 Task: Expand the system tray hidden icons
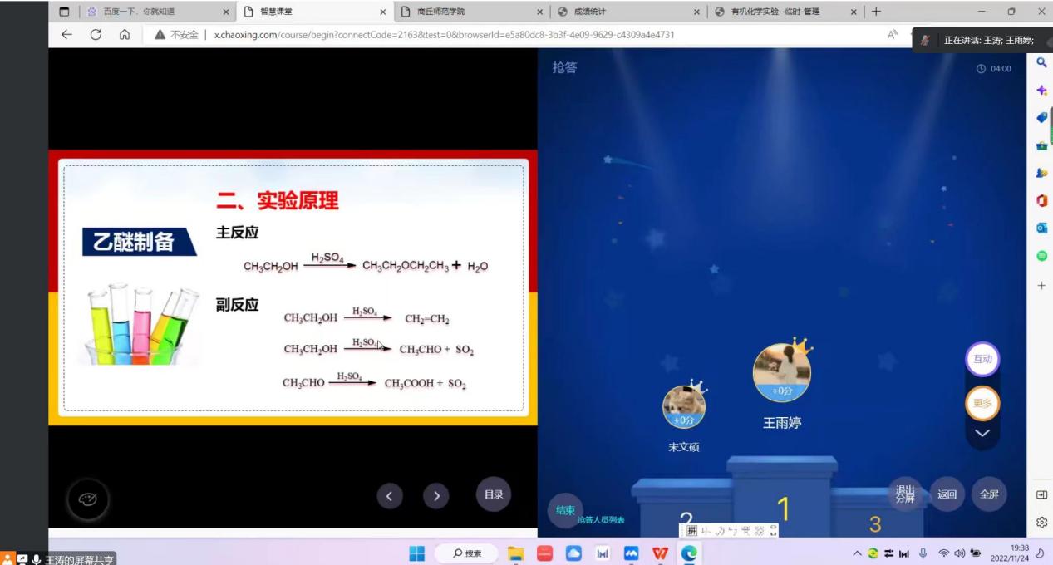click(x=857, y=553)
